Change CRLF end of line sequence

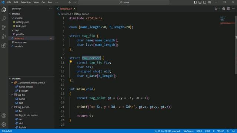207,131
